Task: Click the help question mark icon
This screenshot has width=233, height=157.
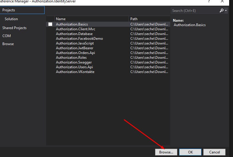Action: [x=209, y=1]
